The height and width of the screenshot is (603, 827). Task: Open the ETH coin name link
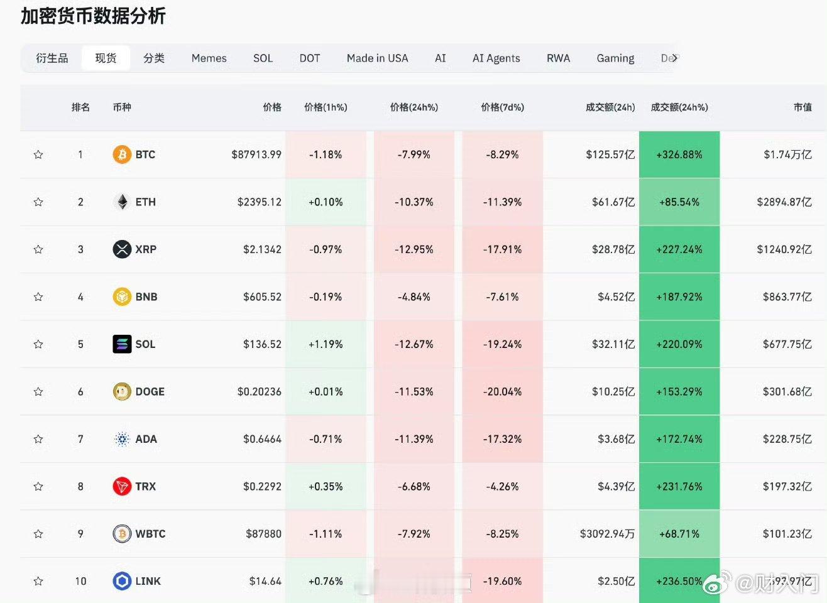146,202
